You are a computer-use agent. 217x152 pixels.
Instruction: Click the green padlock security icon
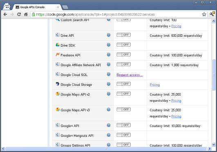pos(34,14)
